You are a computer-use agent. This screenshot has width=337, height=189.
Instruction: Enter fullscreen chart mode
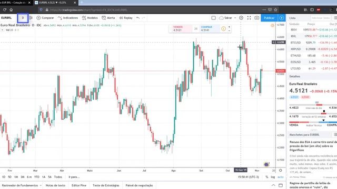click(x=249, y=18)
